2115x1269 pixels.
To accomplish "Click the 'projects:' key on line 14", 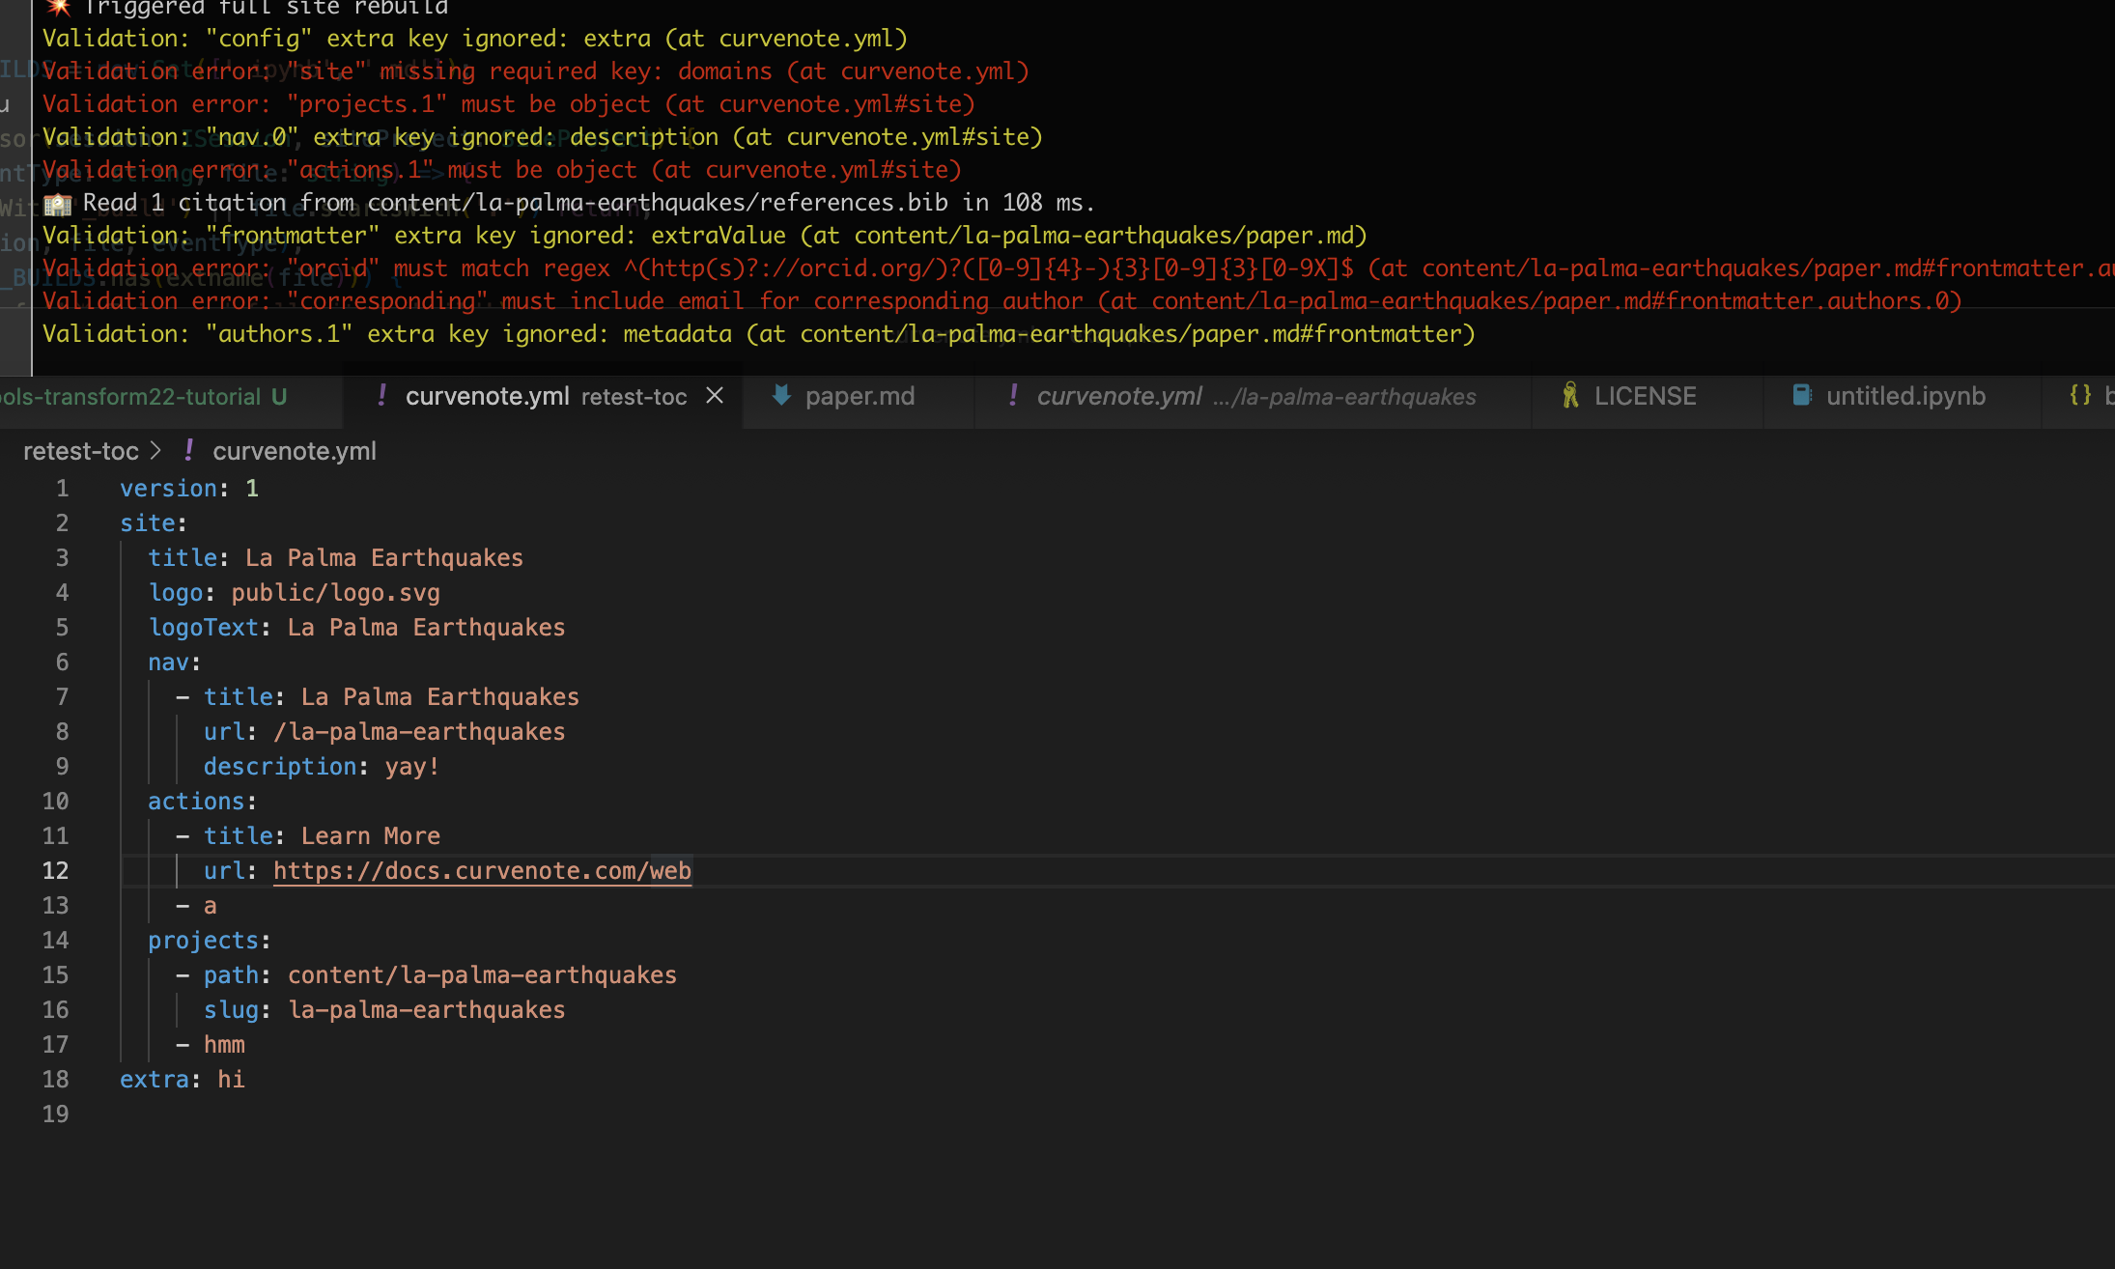I will pyautogui.click(x=209, y=941).
